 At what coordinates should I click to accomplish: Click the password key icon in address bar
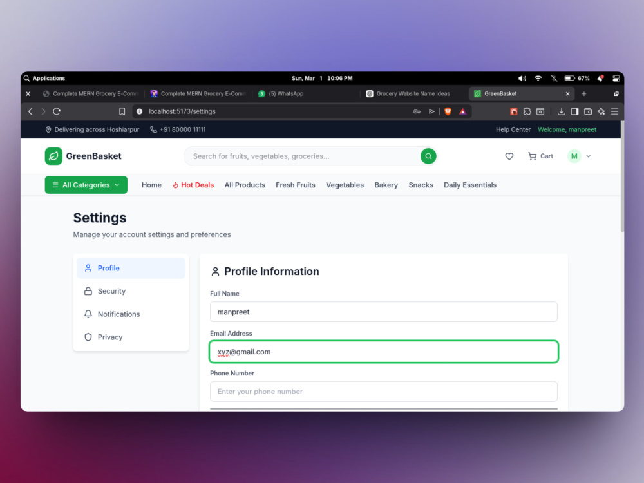tap(417, 111)
